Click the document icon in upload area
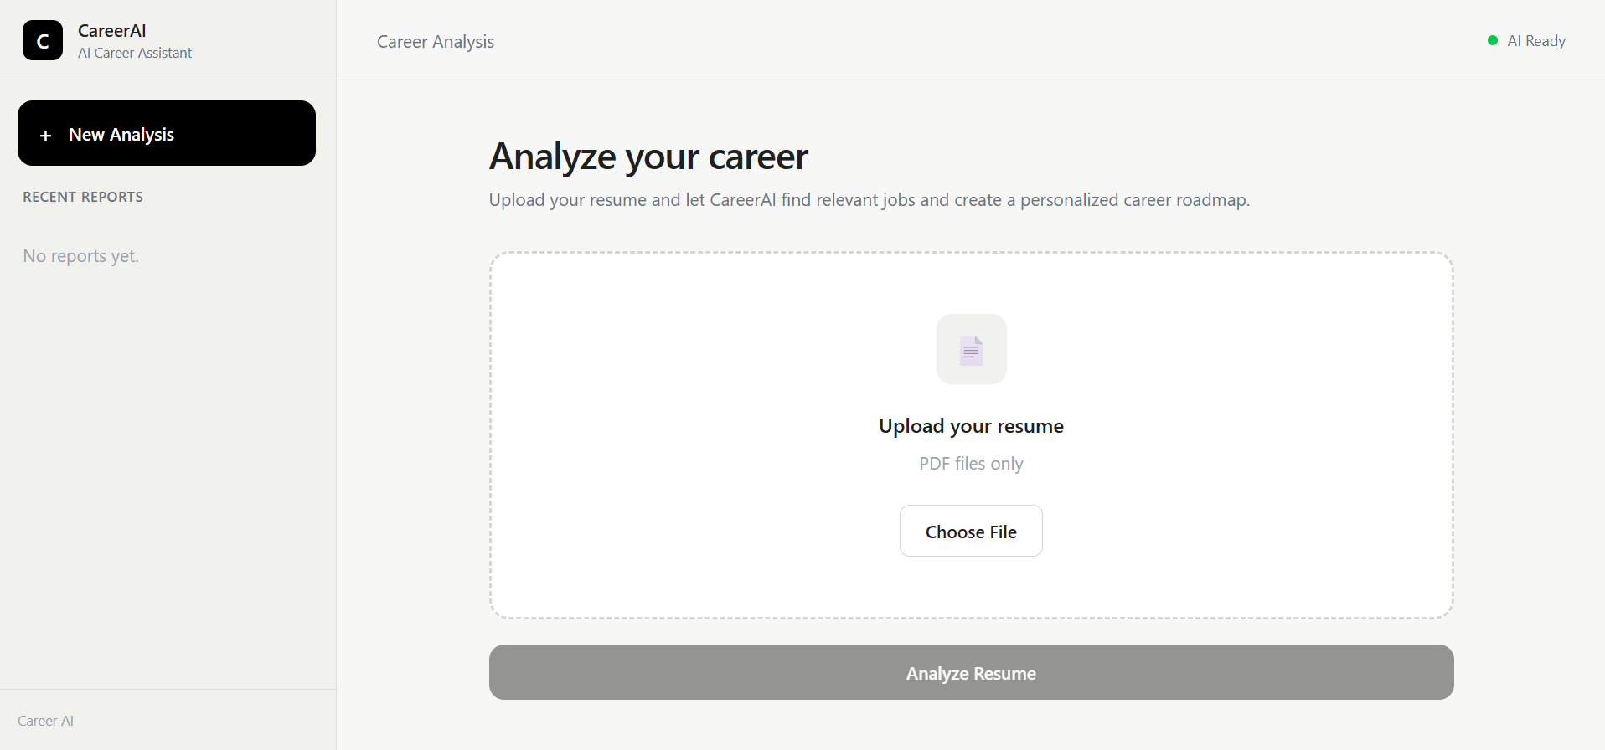Image resolution: width=1605 pixels, height=750 pixels. (x=971, y=349)
